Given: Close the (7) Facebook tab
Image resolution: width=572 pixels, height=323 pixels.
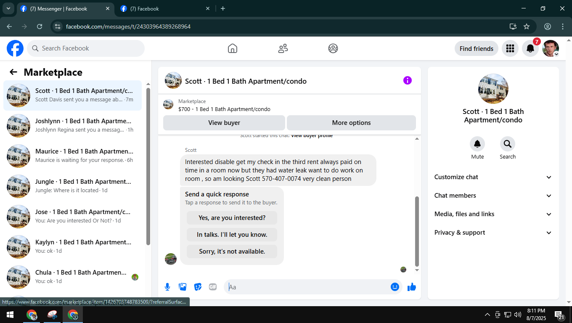Looking at the screenshot, I should pyautogui.click(x=208, y=8).
